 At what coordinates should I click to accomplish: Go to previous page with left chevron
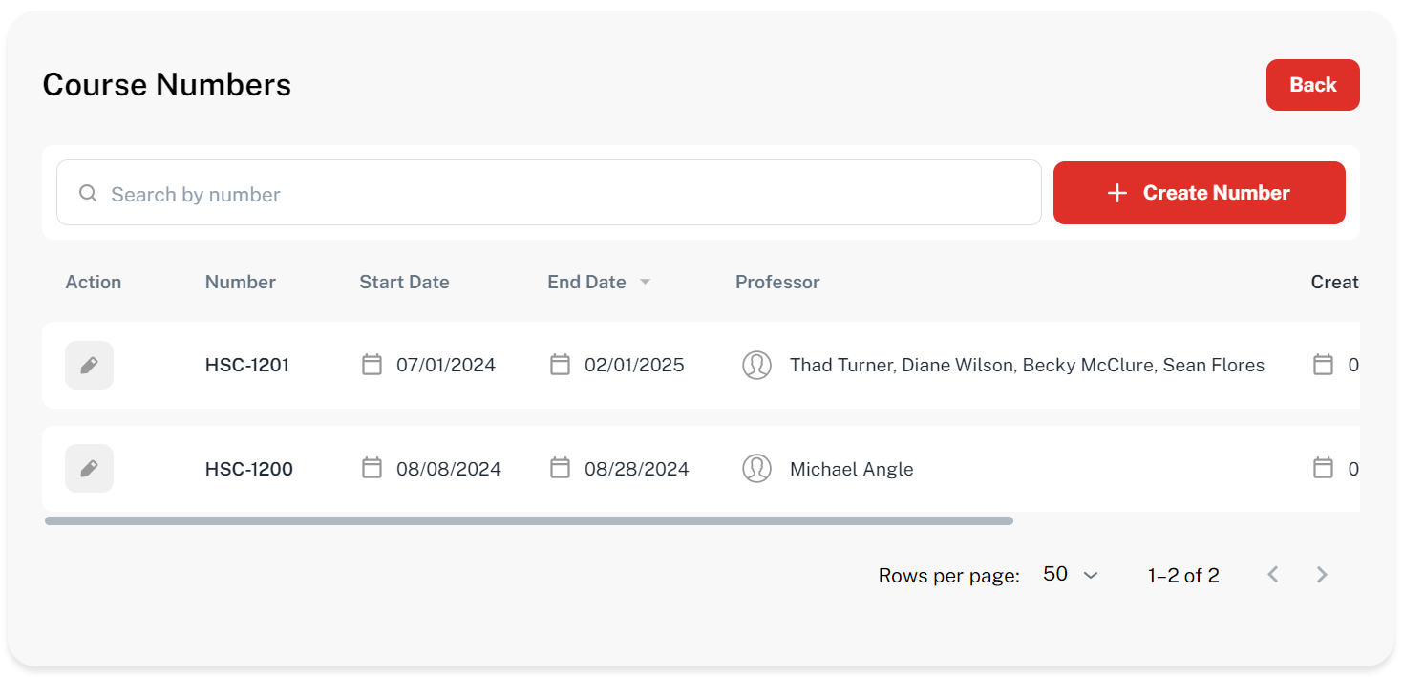pos(1272,575)
